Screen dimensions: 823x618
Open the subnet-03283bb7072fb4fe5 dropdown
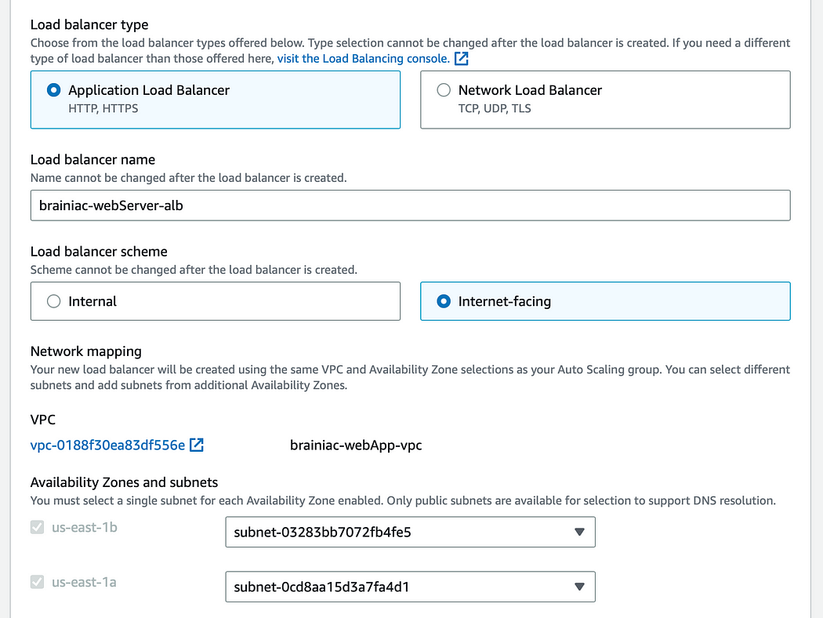tap(411, 532)
